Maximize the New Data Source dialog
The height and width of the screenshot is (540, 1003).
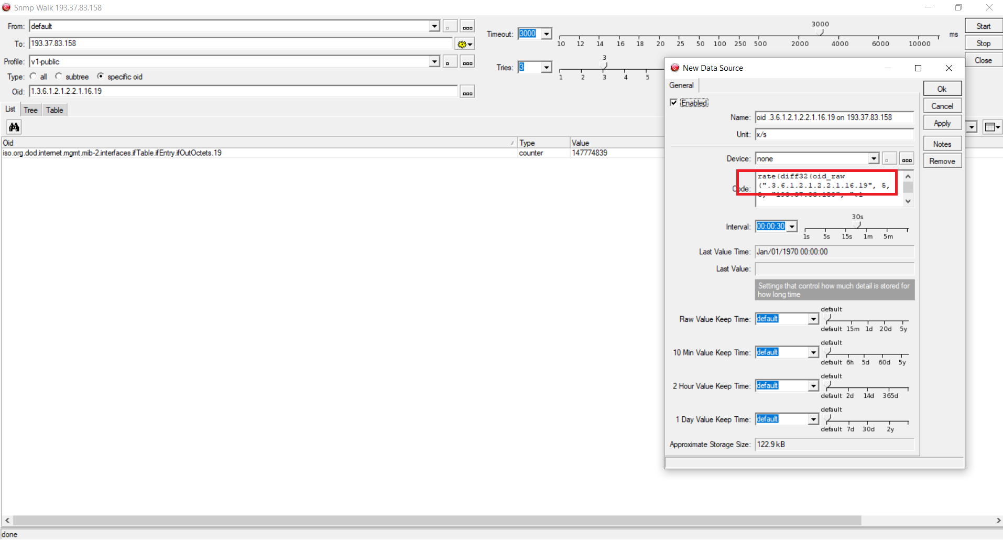(x=918, y=68)
